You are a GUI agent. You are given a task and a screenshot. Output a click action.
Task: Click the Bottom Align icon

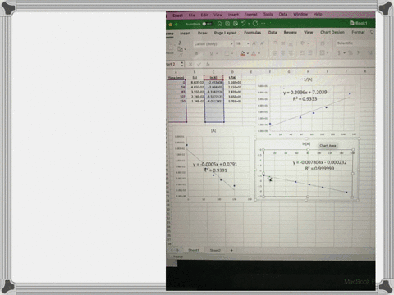291,43
